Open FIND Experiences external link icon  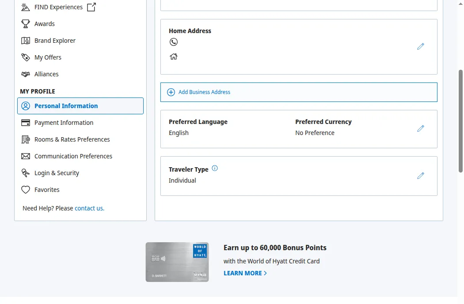(x=91, y=7)
